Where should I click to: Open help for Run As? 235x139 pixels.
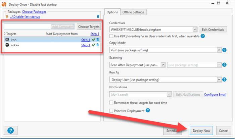pyautogui.click(x=224, y=80)
